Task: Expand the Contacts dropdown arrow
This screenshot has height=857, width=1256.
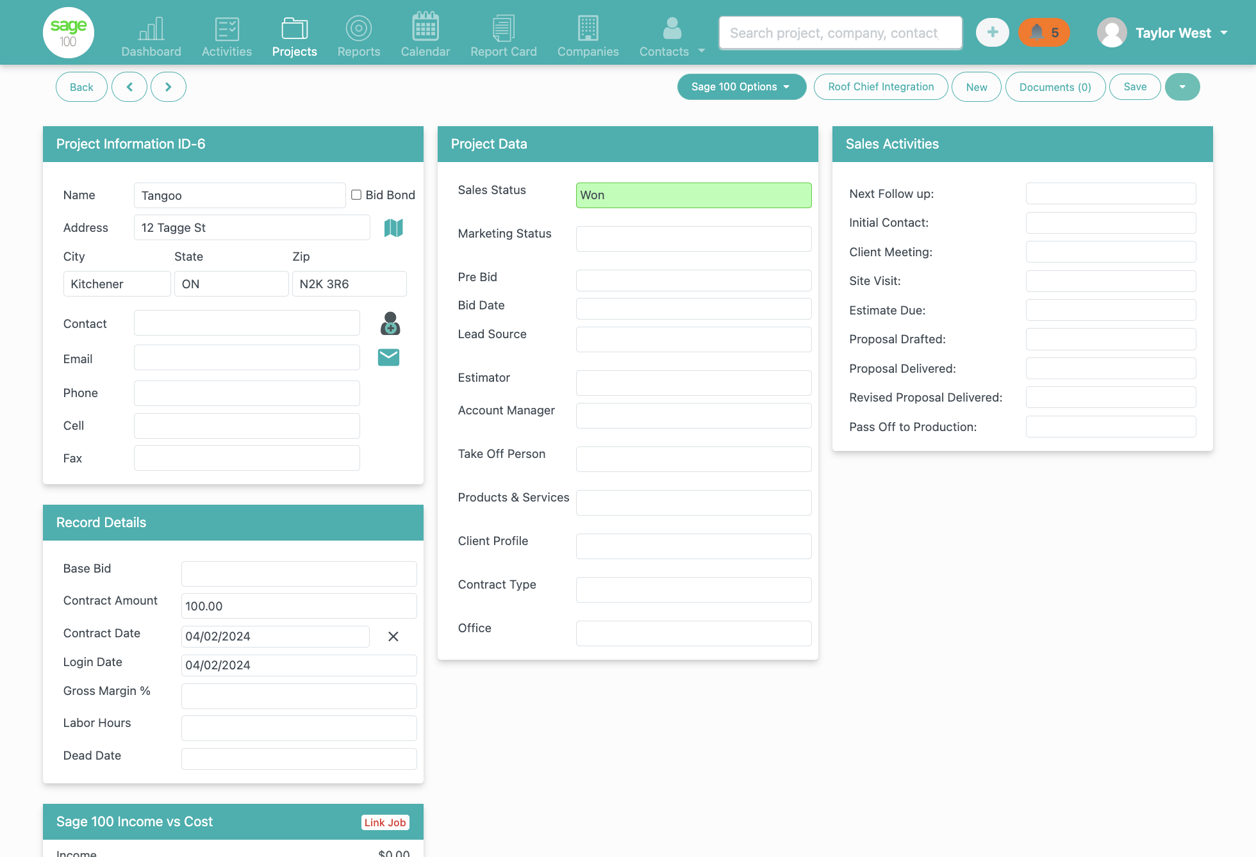Action: (702, 51)
